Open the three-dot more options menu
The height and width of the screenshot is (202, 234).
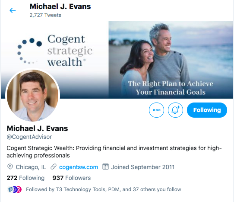click(156, 110)
